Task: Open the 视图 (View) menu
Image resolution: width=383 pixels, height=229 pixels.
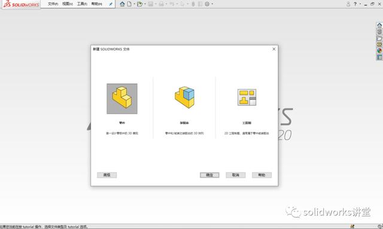Action: click(x=68, y=4)
